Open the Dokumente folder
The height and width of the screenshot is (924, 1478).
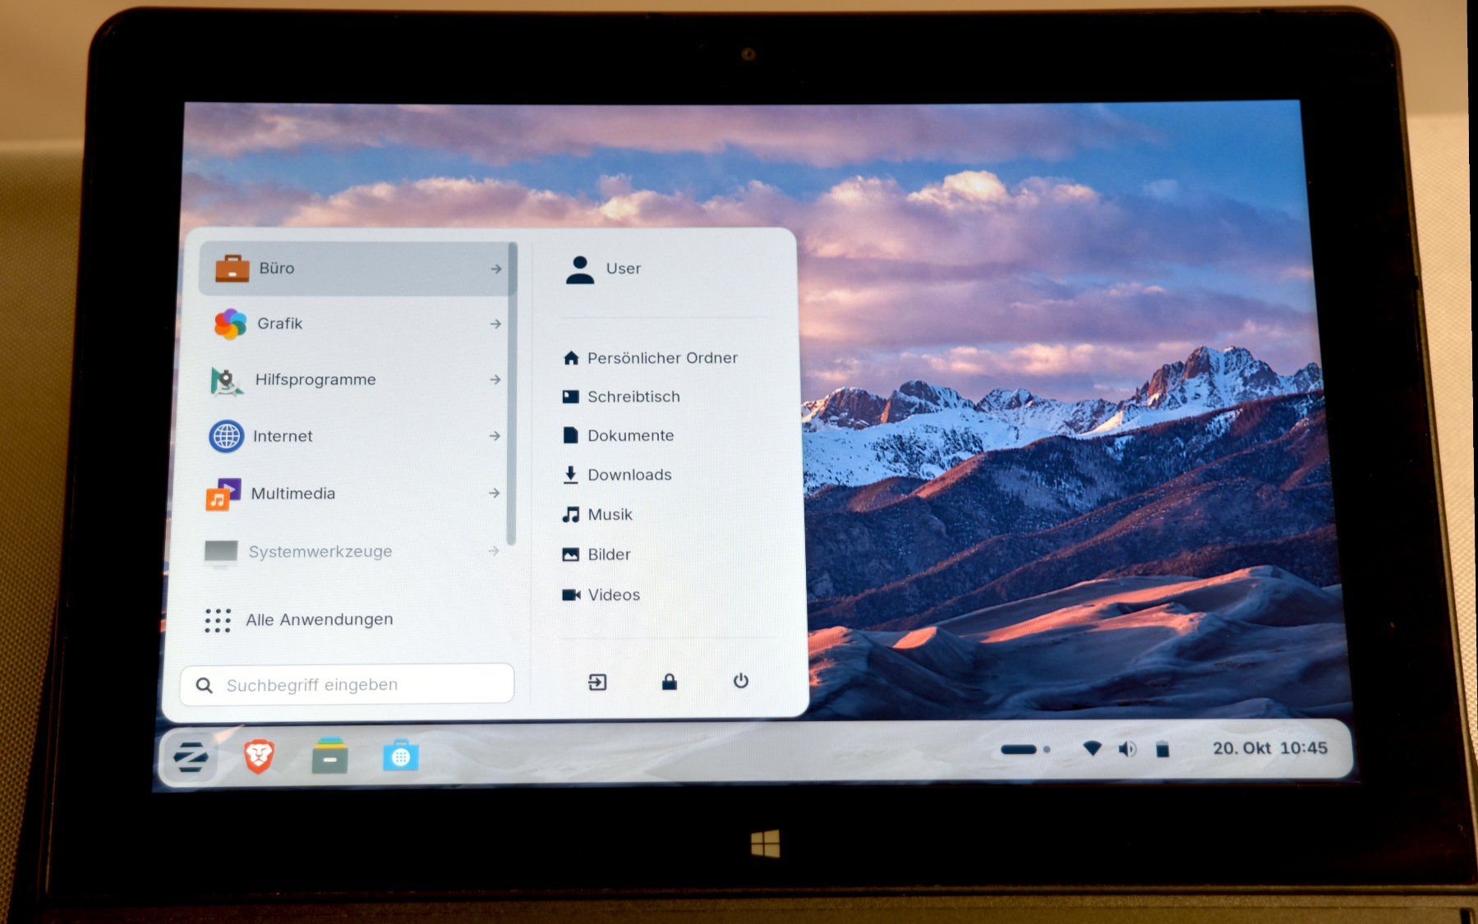[618, 435]
